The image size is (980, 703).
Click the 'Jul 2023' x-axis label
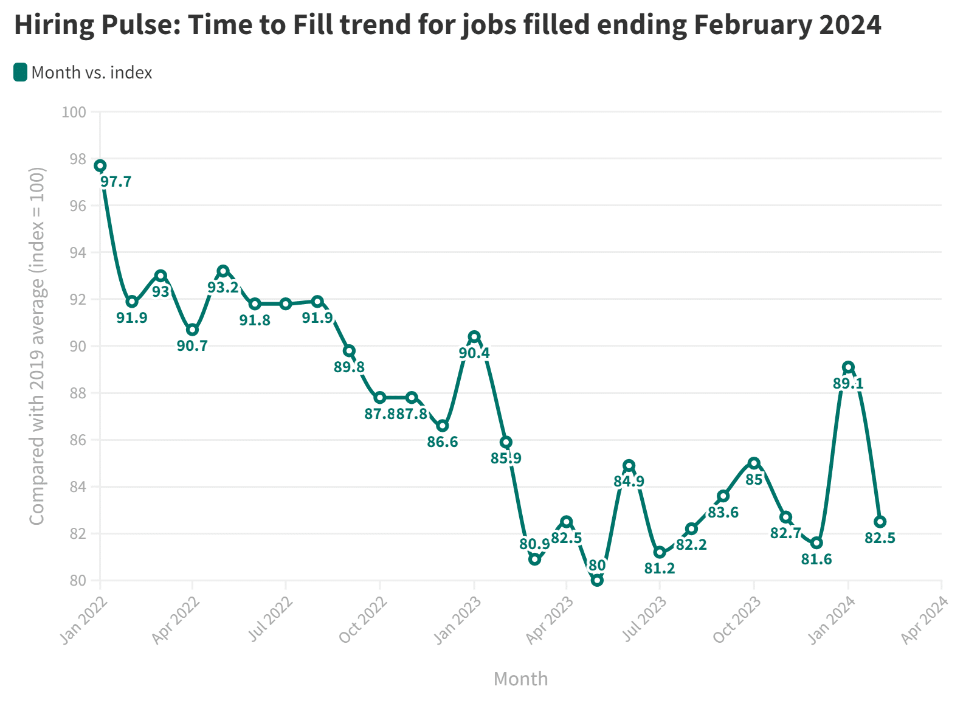(644, 619)
